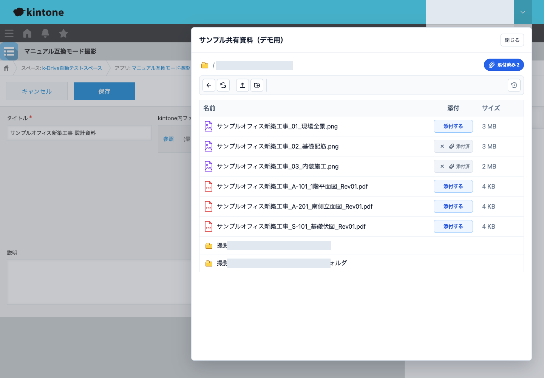Attach A-101_1階平面図_Rev01.pdf

point(453,186)
